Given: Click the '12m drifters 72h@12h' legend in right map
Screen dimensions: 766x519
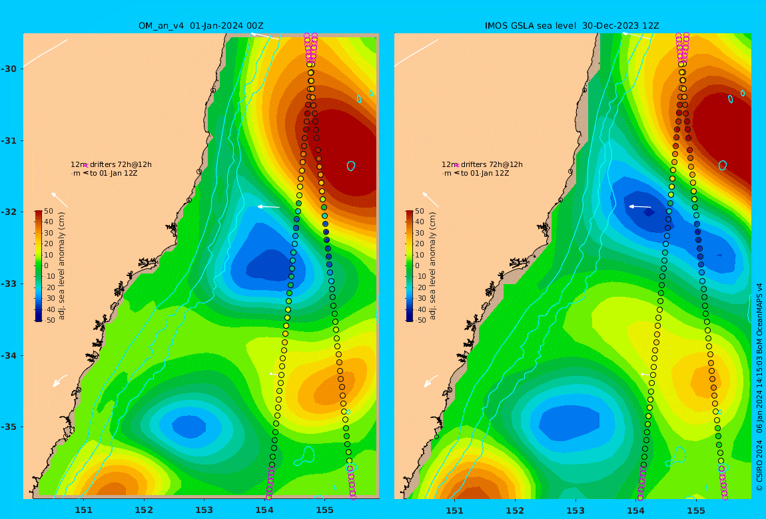Looking at the screenshot, I should point(482,165).
